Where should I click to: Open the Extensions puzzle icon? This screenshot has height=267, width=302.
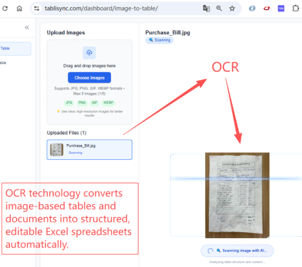(295, 8)
